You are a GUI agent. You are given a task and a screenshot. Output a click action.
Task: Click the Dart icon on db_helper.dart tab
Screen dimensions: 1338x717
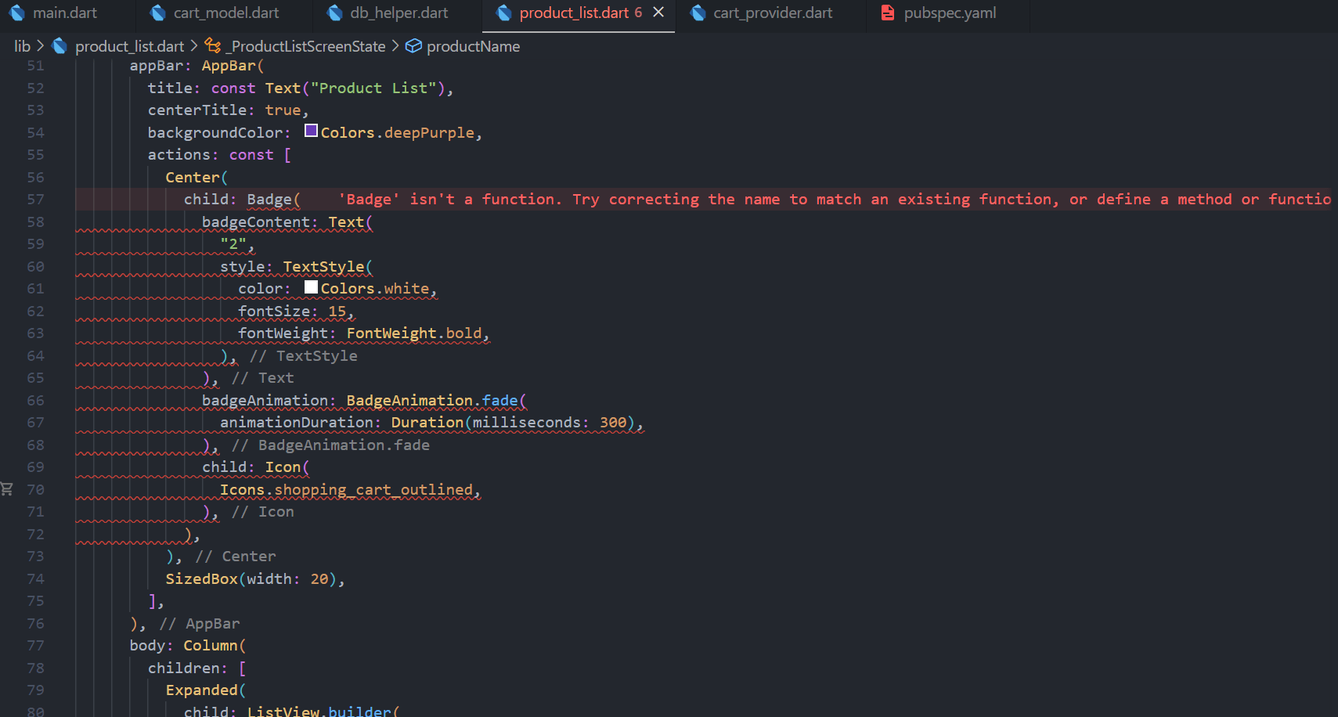tap(334, 13)
